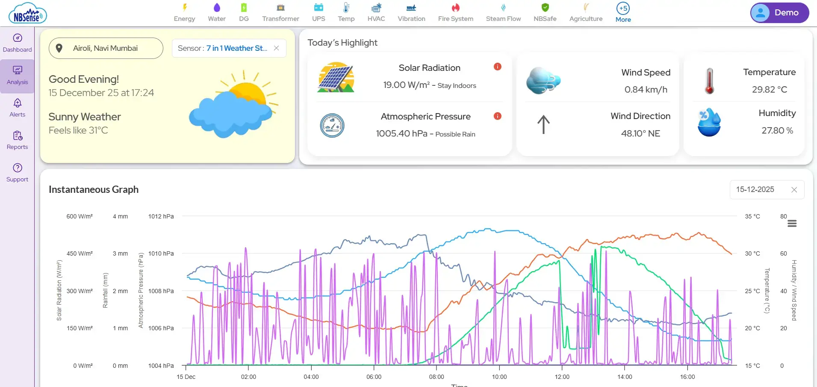This screenshot has width=817, height=387.
Task: Switch to the Analysis tab
Action: point(17,76)
